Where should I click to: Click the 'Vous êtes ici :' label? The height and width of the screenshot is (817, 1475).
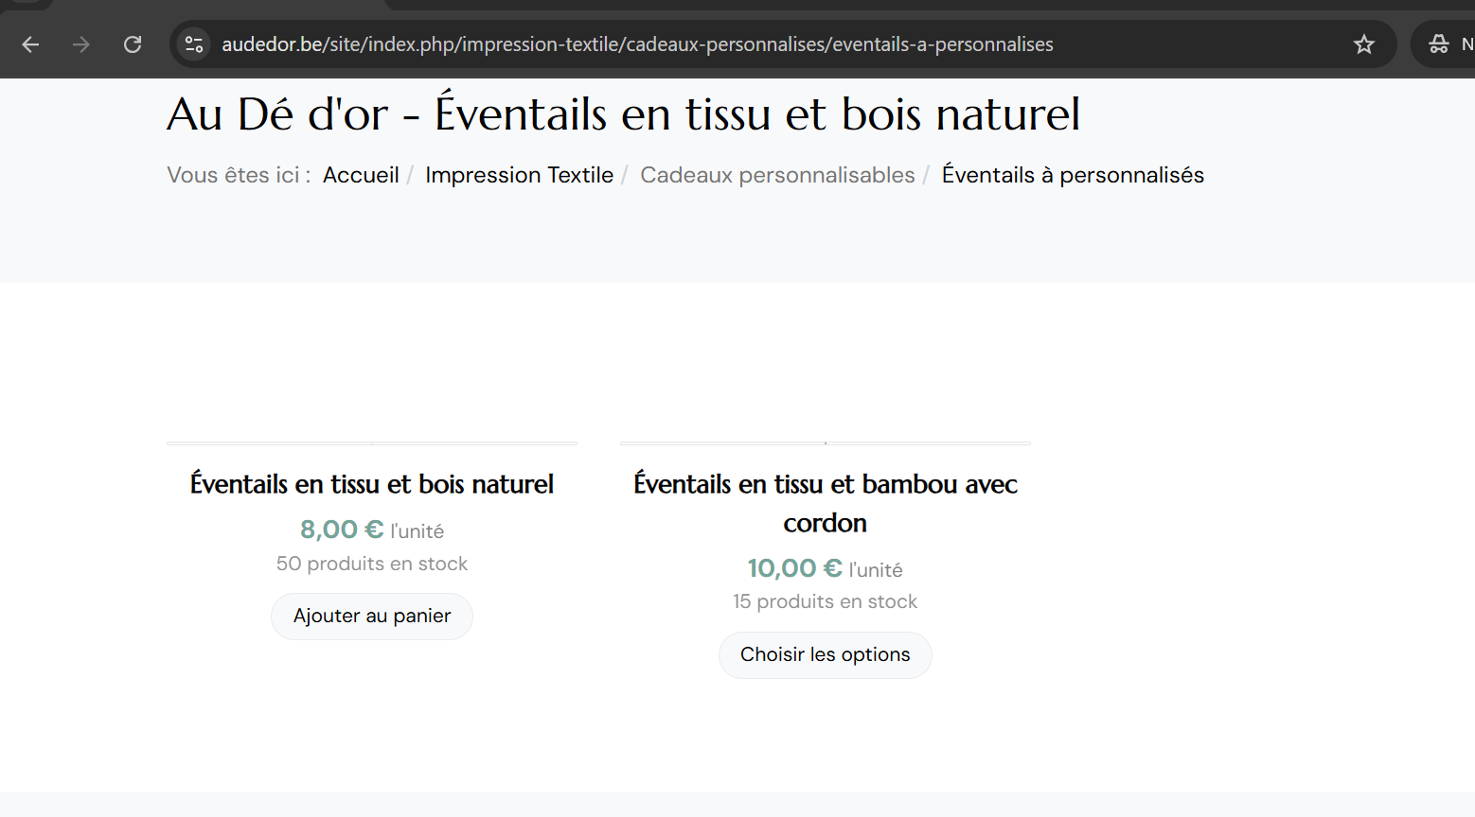pos(239,175)
